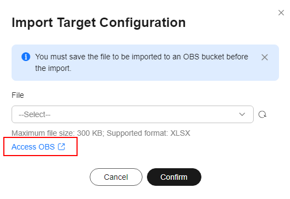This screenshot has width=290, height=199.
Task: Click 'the import.' on the notice's second line
Action: (53, 68)
